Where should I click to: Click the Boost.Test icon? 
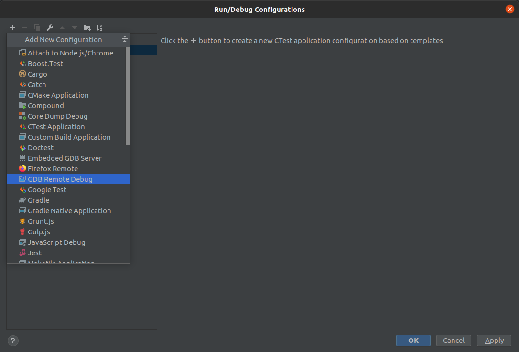22,64
